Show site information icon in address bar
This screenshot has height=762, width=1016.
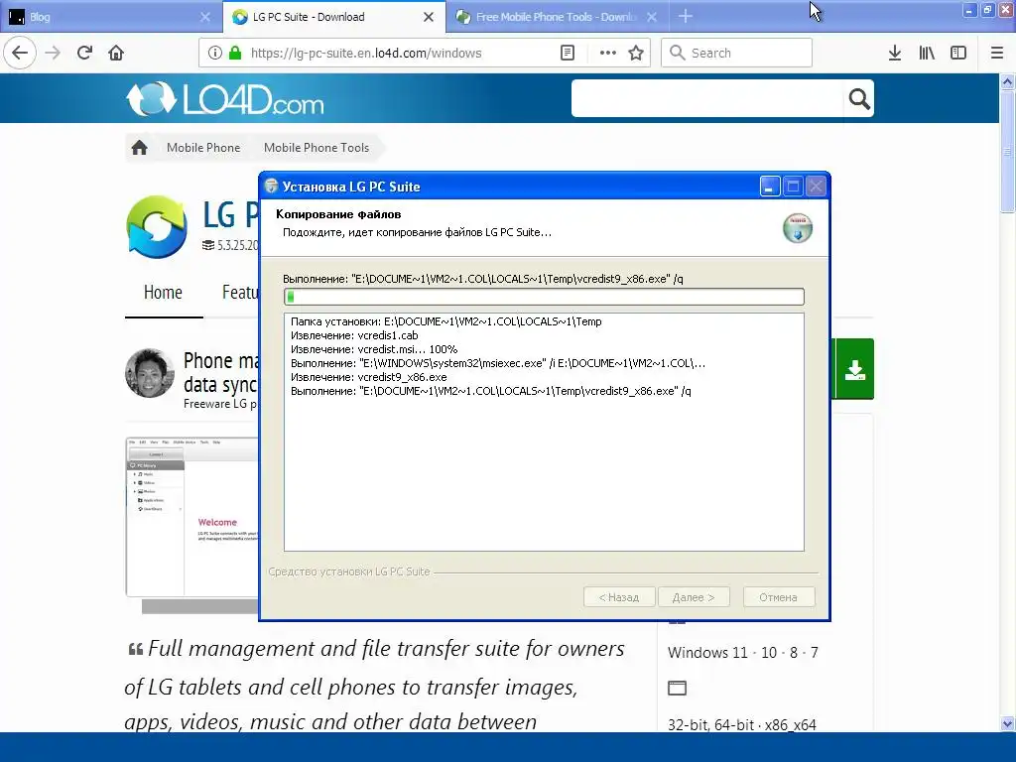[214, 53]
